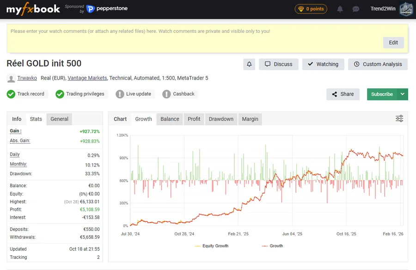Click the watch comments note area
This screenshot has height=270, width=416.
tap(207, 38)
